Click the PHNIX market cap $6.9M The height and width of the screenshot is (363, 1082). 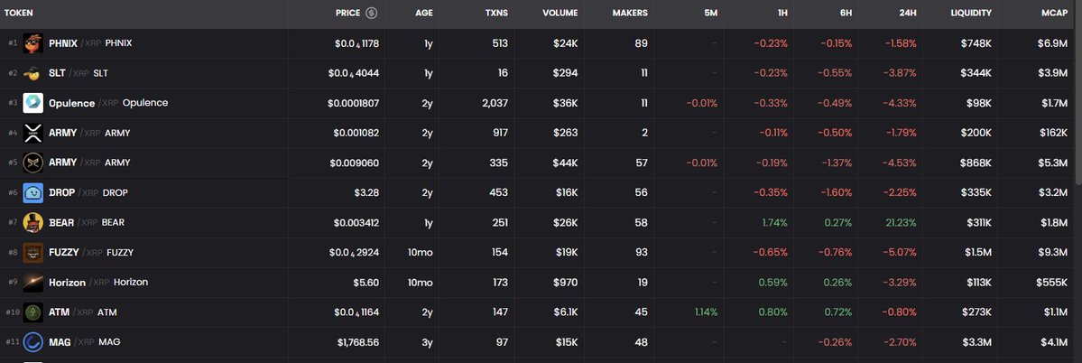[1052, 43]
